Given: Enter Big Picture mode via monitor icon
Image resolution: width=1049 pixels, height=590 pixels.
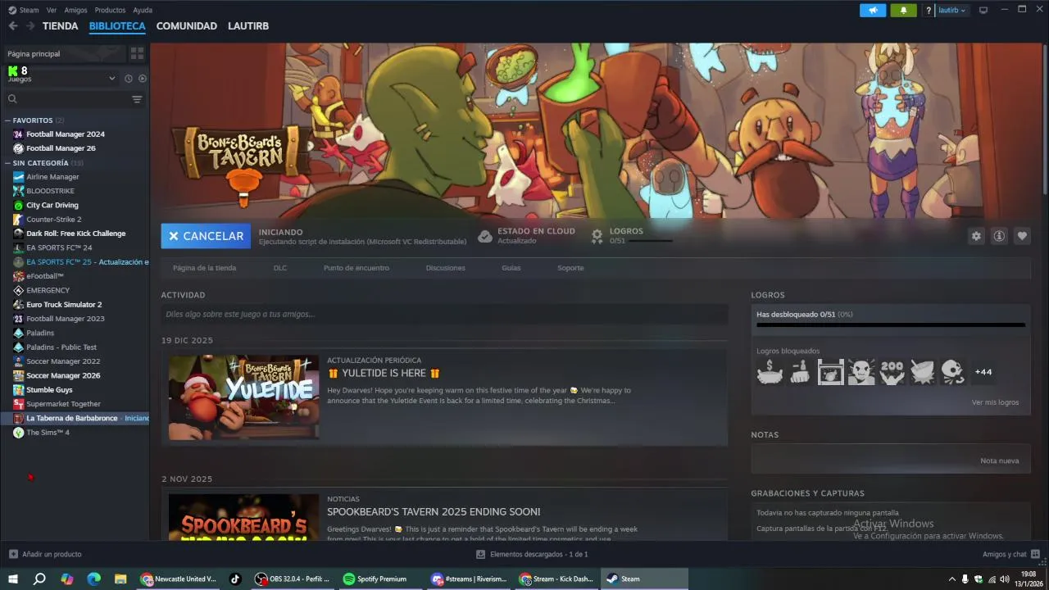Looking at the screenshot, I should click(x=983, y=11).
